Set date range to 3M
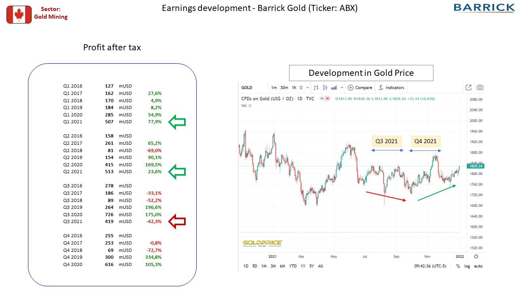This screenshot has height=292, width=519. (273, 266)
